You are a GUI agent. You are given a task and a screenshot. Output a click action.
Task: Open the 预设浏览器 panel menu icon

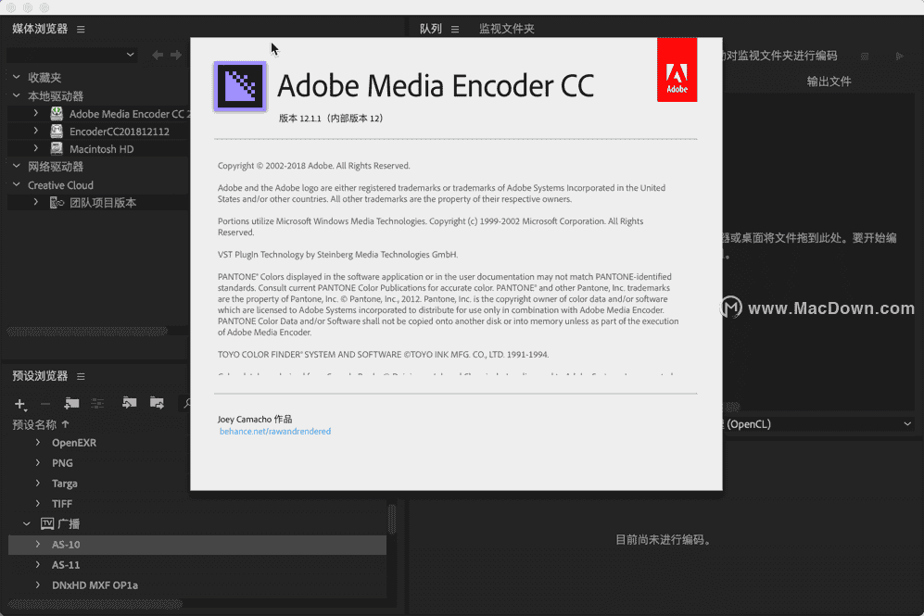tap(81, 376)
